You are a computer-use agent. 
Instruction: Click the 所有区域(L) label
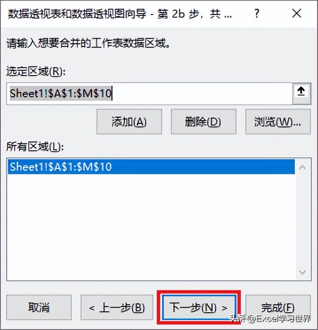tap(35, 146)
